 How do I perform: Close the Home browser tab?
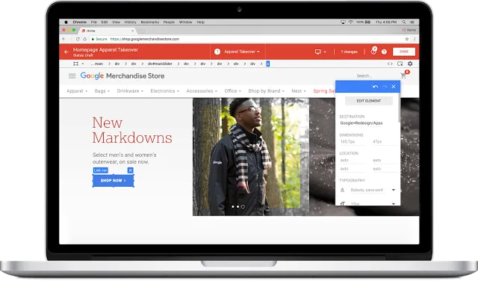pos(133,31)
